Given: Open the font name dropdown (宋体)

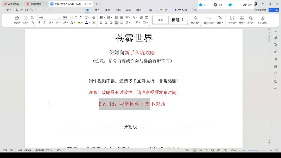Looking at the screenshot, I should [49, 17].
